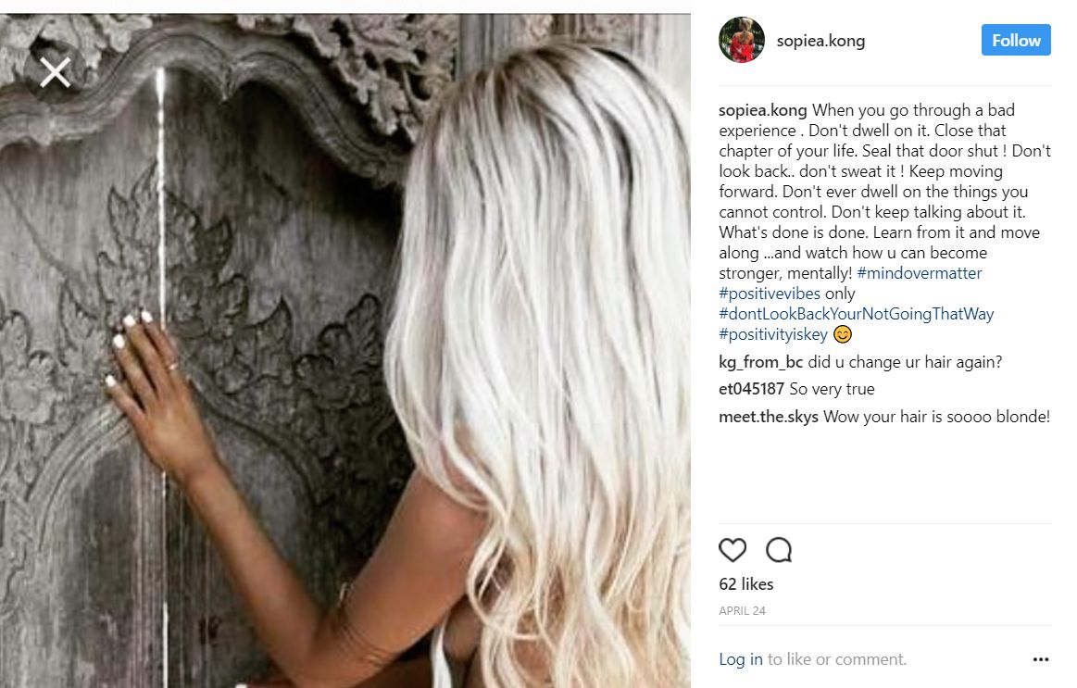1077x688 pixels.
Task: Visit commenter kg_from_bc's profile
Action: [760, 362]
